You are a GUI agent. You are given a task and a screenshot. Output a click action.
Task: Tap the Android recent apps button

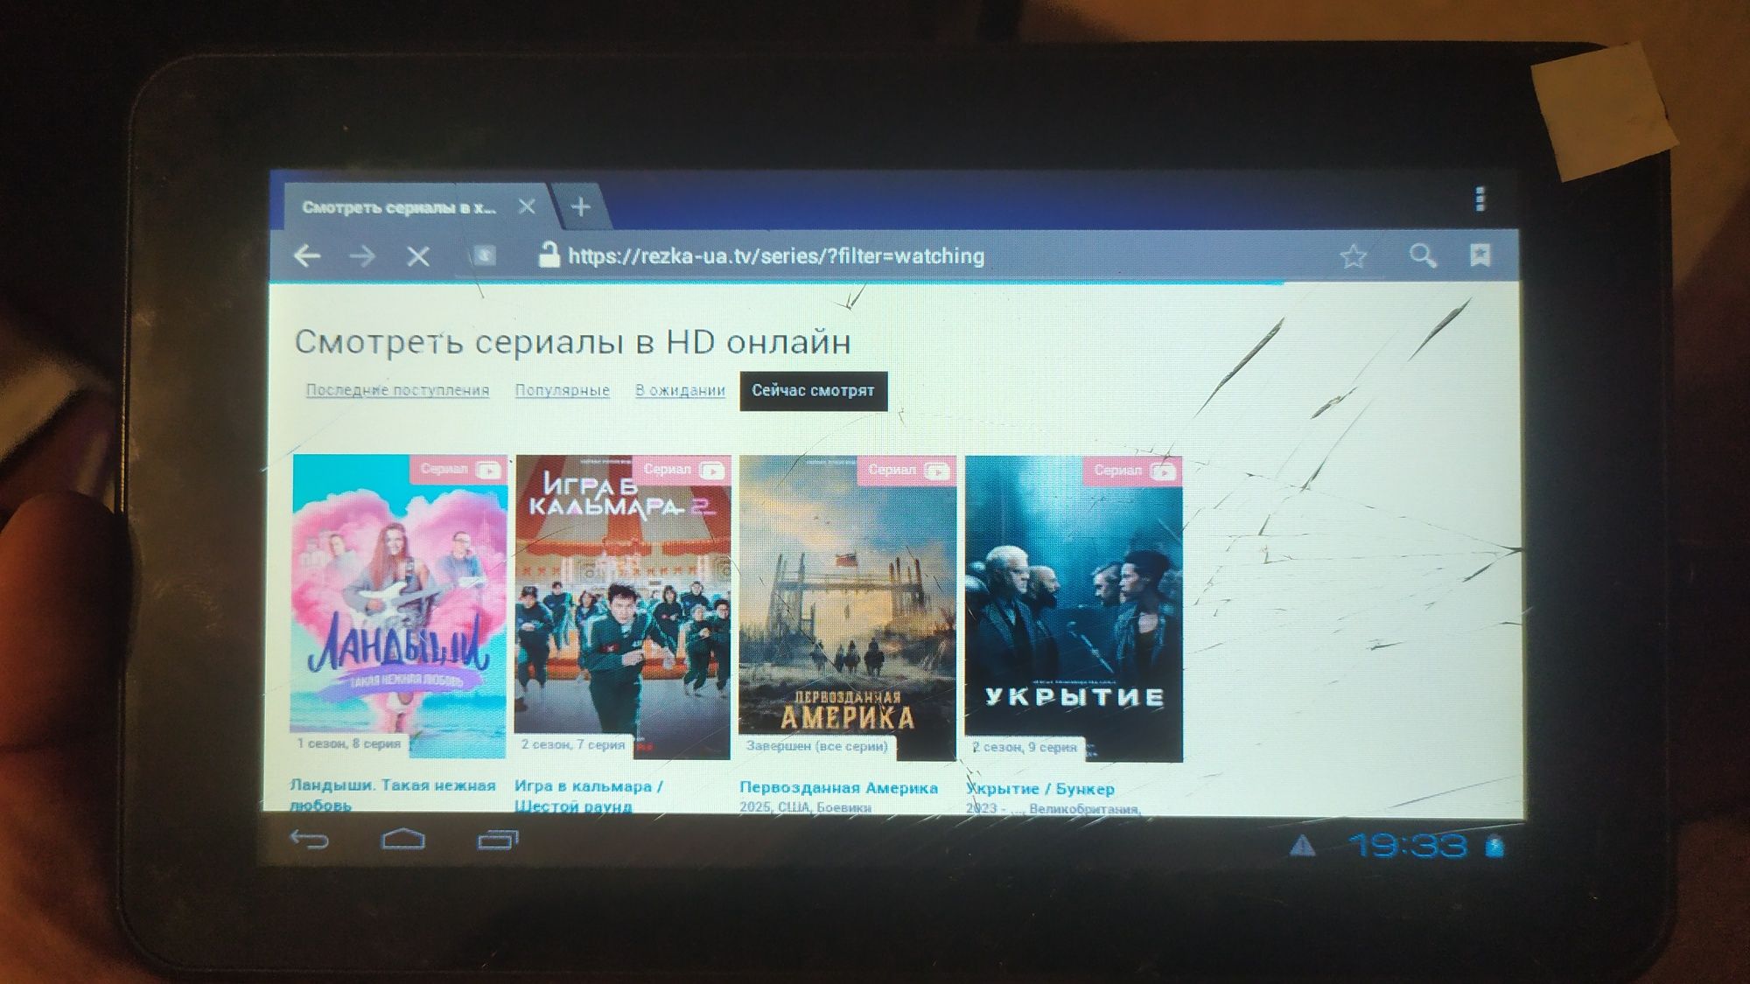(497, 841)
